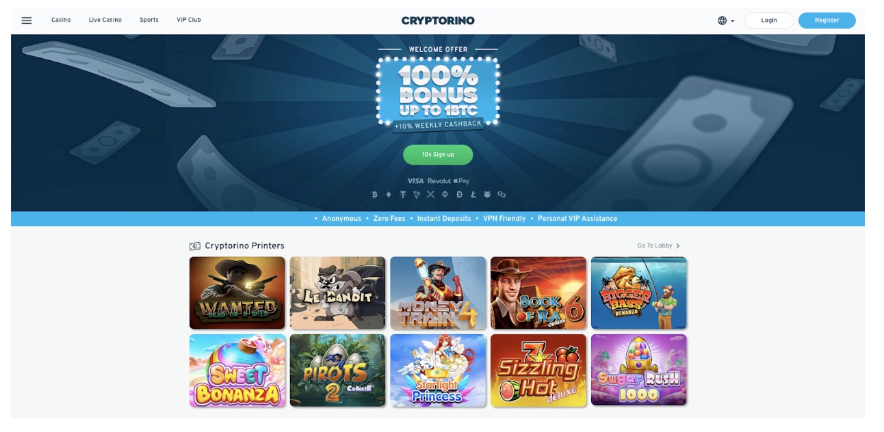Open the Live Casino menu item

[x=105, y=20]
